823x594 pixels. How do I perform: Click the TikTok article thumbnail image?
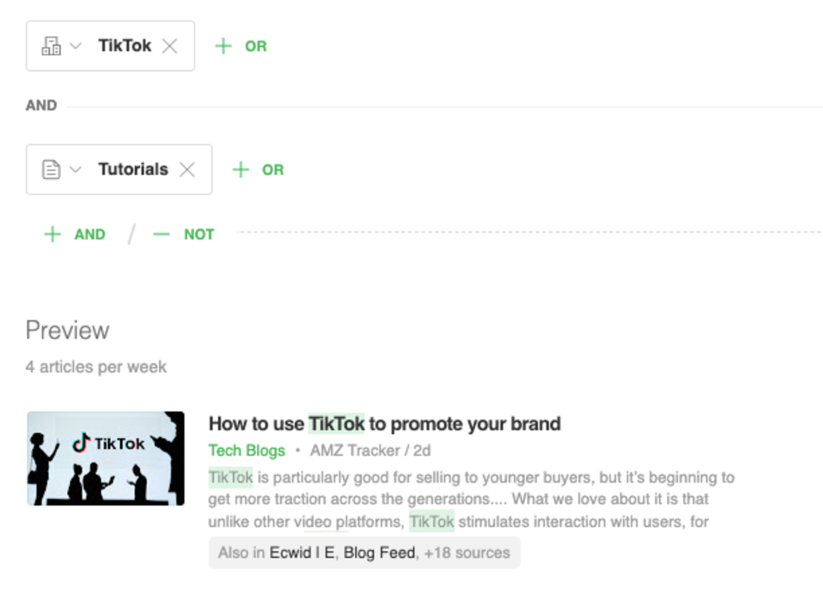click(x=105, y=457)
